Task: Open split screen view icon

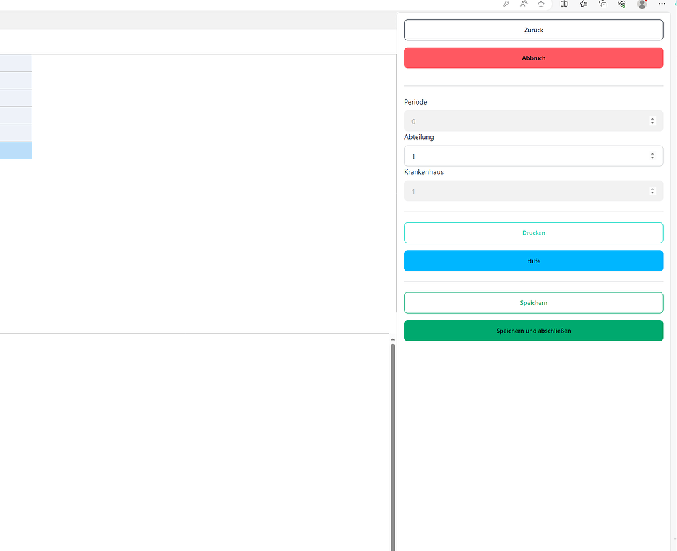Action: pos(563,5)
